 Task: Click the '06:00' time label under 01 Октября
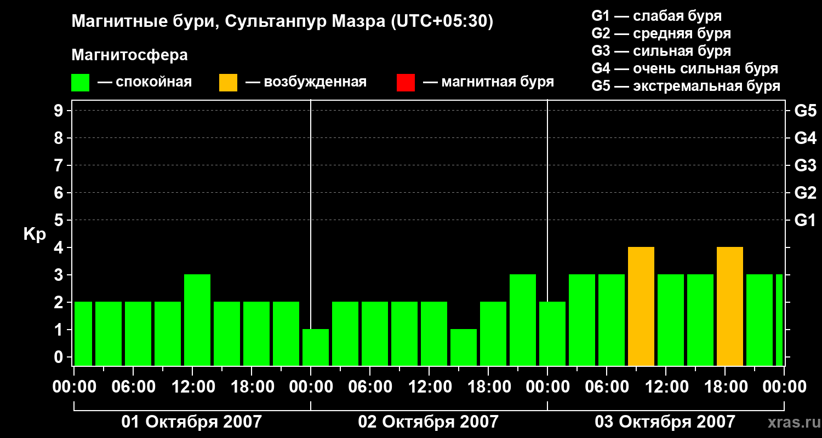coord(133,387)
